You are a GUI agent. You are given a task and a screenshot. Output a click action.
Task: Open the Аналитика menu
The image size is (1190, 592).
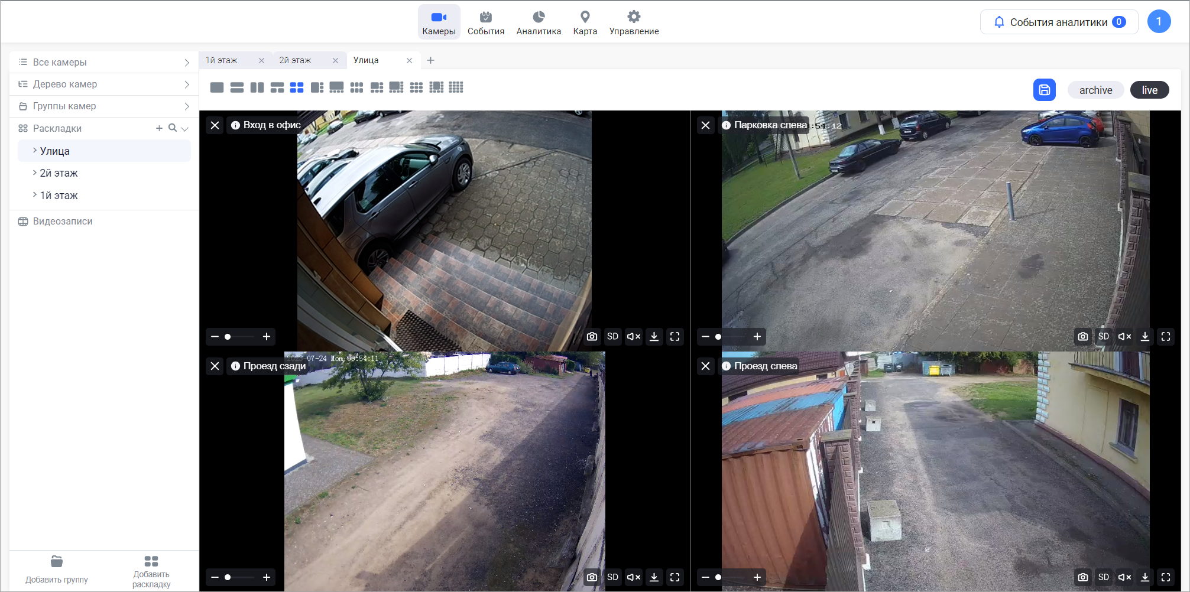[x=538, y=22]
